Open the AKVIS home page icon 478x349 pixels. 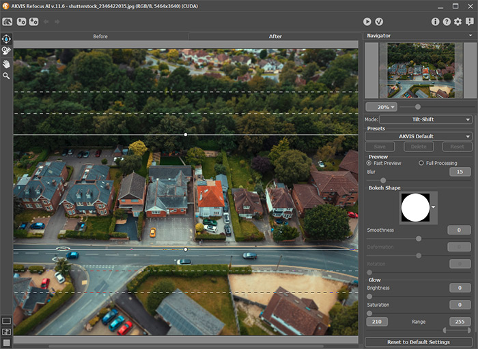[x=8, y=22]
